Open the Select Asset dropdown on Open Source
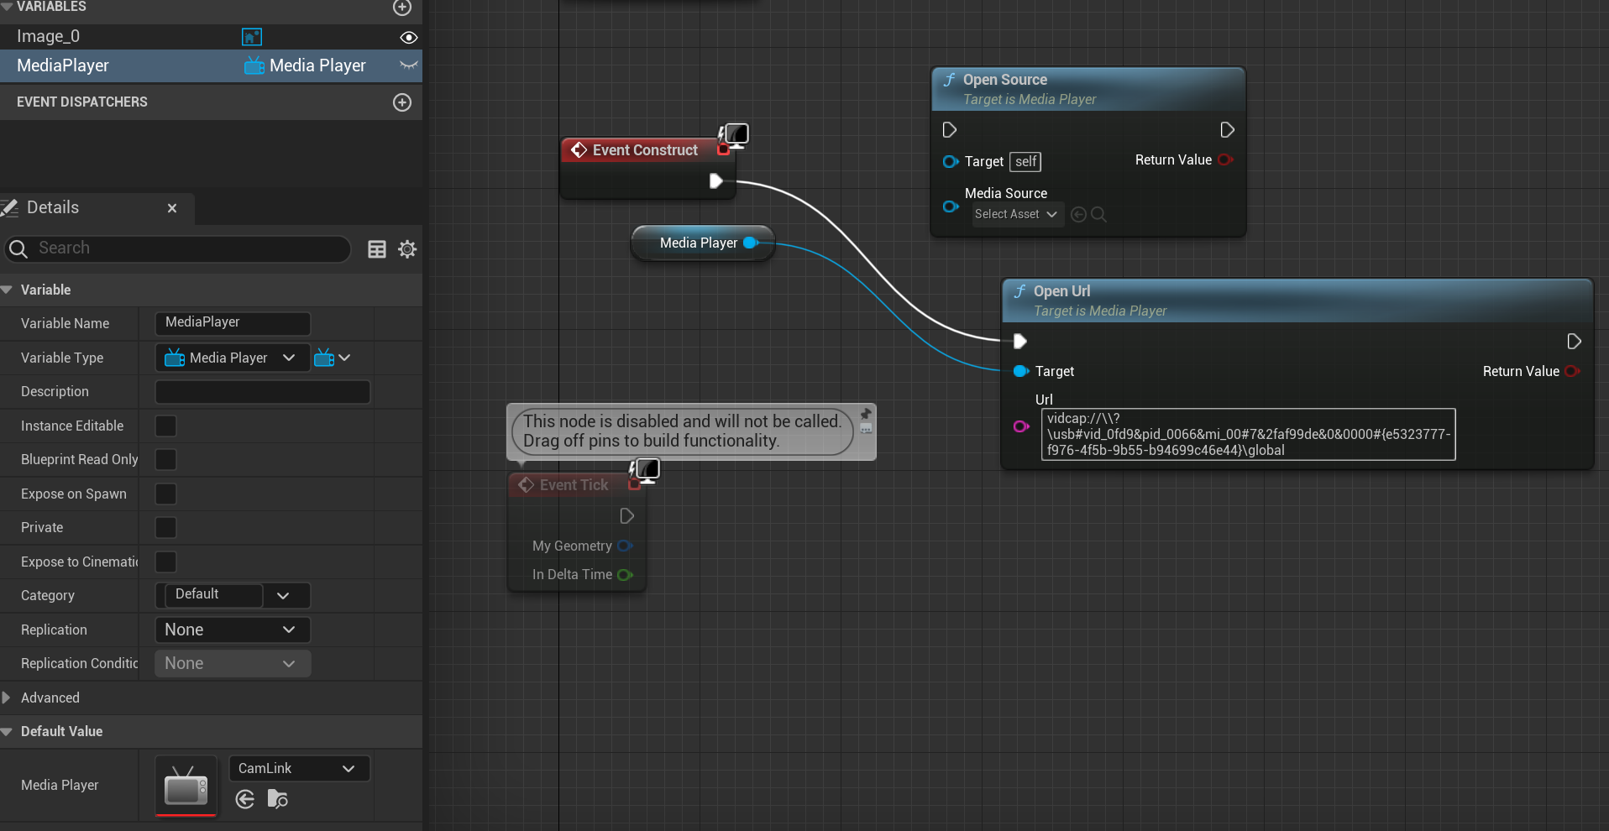Viewport: 1609px width, 831px height. pos(1016,215)
